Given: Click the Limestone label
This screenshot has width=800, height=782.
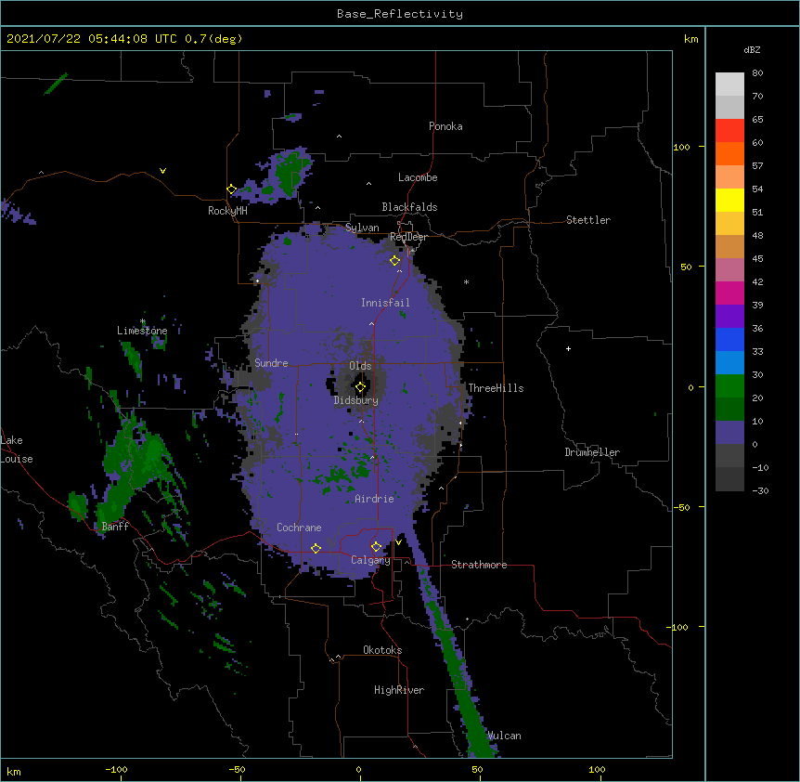Looking at the screenshot, I should click(142, 331).
